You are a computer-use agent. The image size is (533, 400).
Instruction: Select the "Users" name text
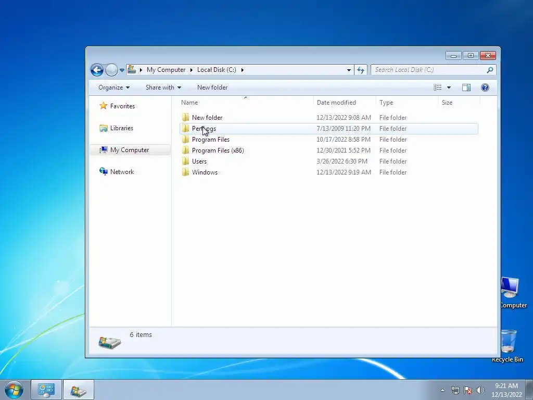click(199, 161)
